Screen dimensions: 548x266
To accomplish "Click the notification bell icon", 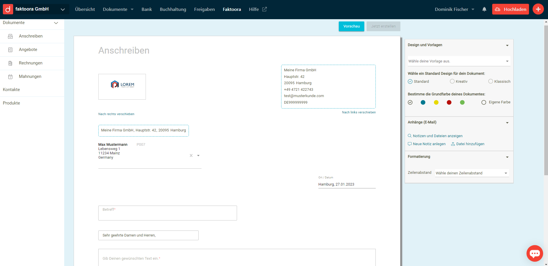I will pyautogui.click(x=484, y=9).
